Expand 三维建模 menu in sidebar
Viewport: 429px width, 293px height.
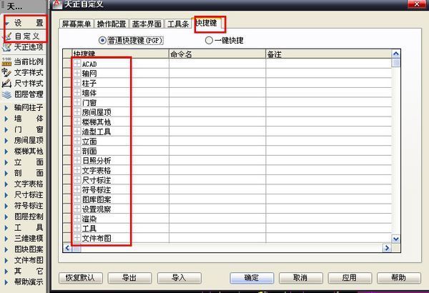pos(6,239)
